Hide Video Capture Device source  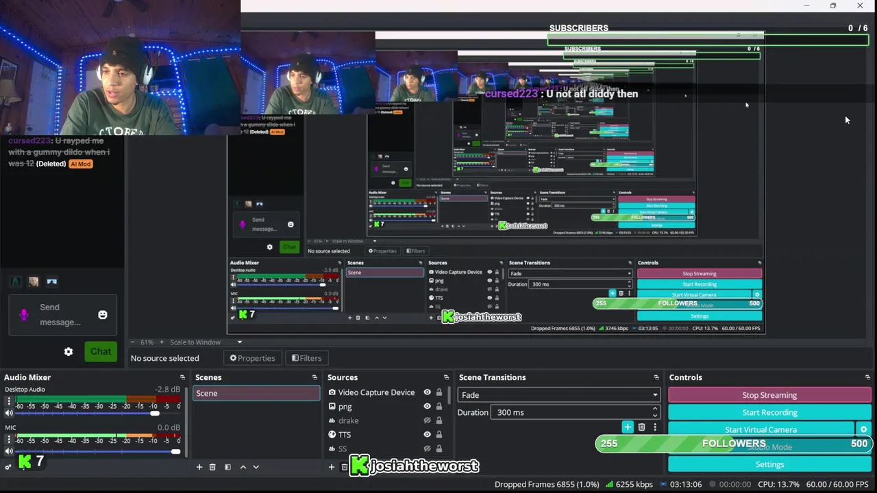point(427,392)
